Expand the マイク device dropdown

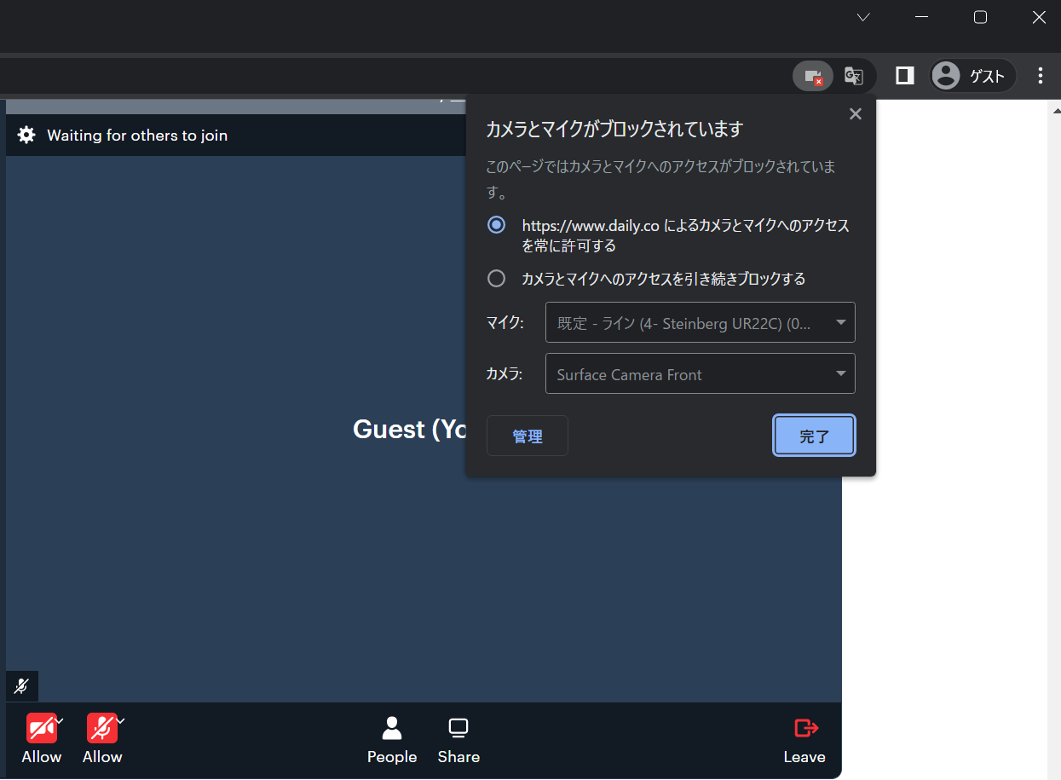click(701, 323)
